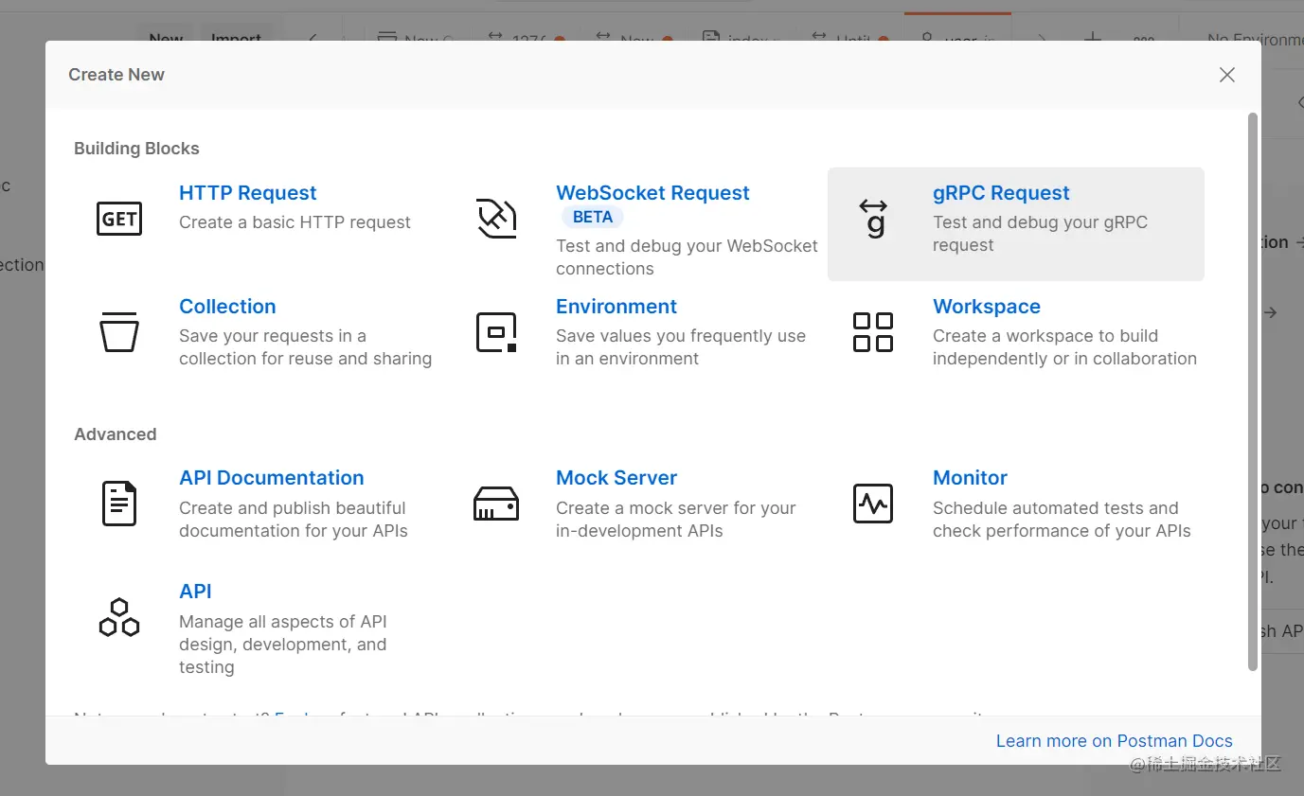Click description 'Schedule automated tests and check performance'

1062,520
